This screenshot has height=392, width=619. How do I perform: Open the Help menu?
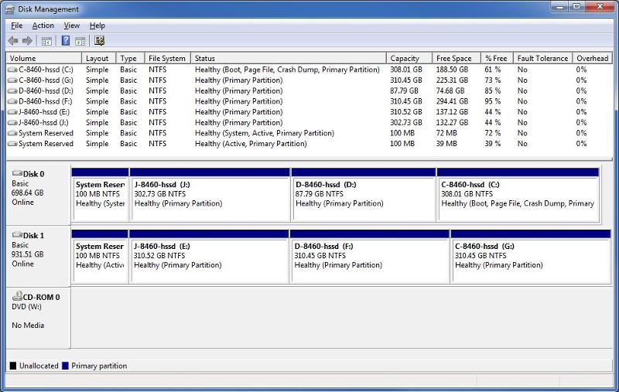coord(97,26)
